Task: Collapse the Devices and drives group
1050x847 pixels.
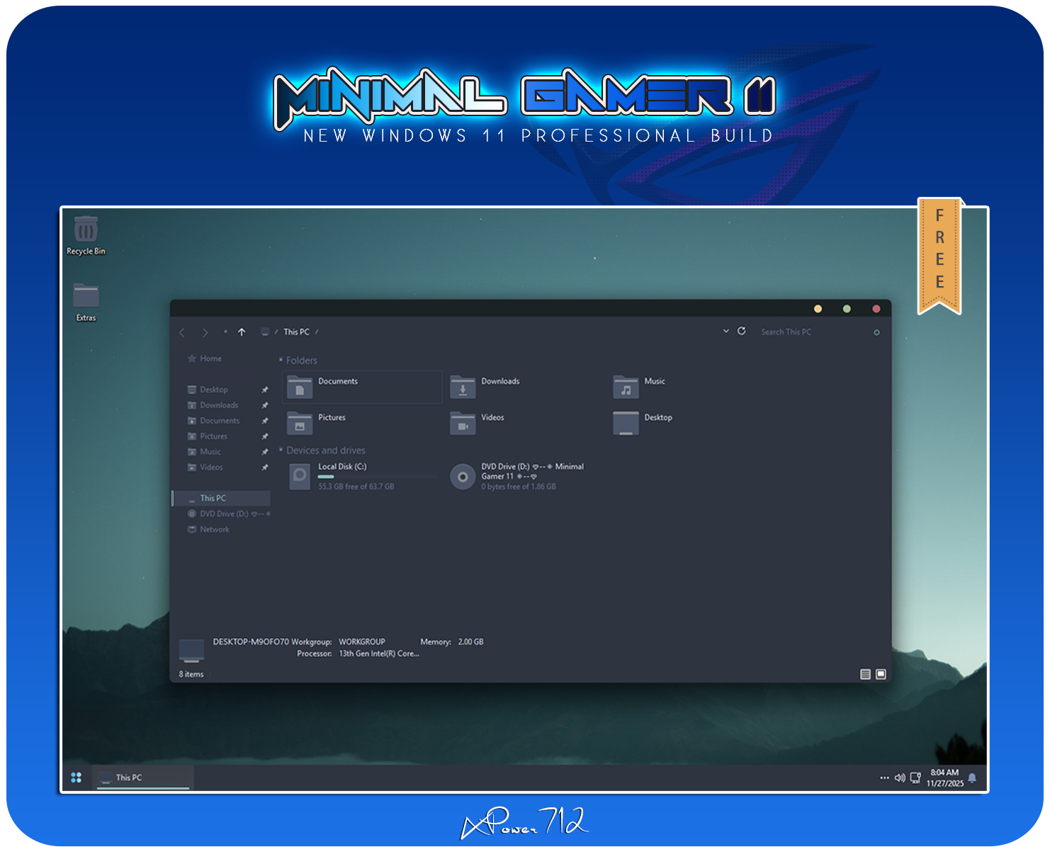Action: point(281,450)
